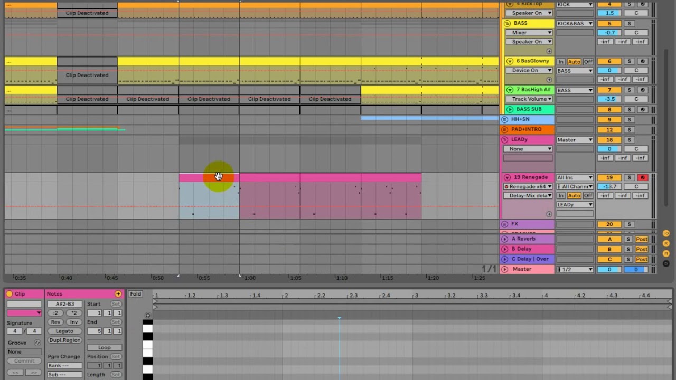Add automation lane on 6 BasGlowny
The width and height of the screenshot is (676, 380).
(549, 80)
